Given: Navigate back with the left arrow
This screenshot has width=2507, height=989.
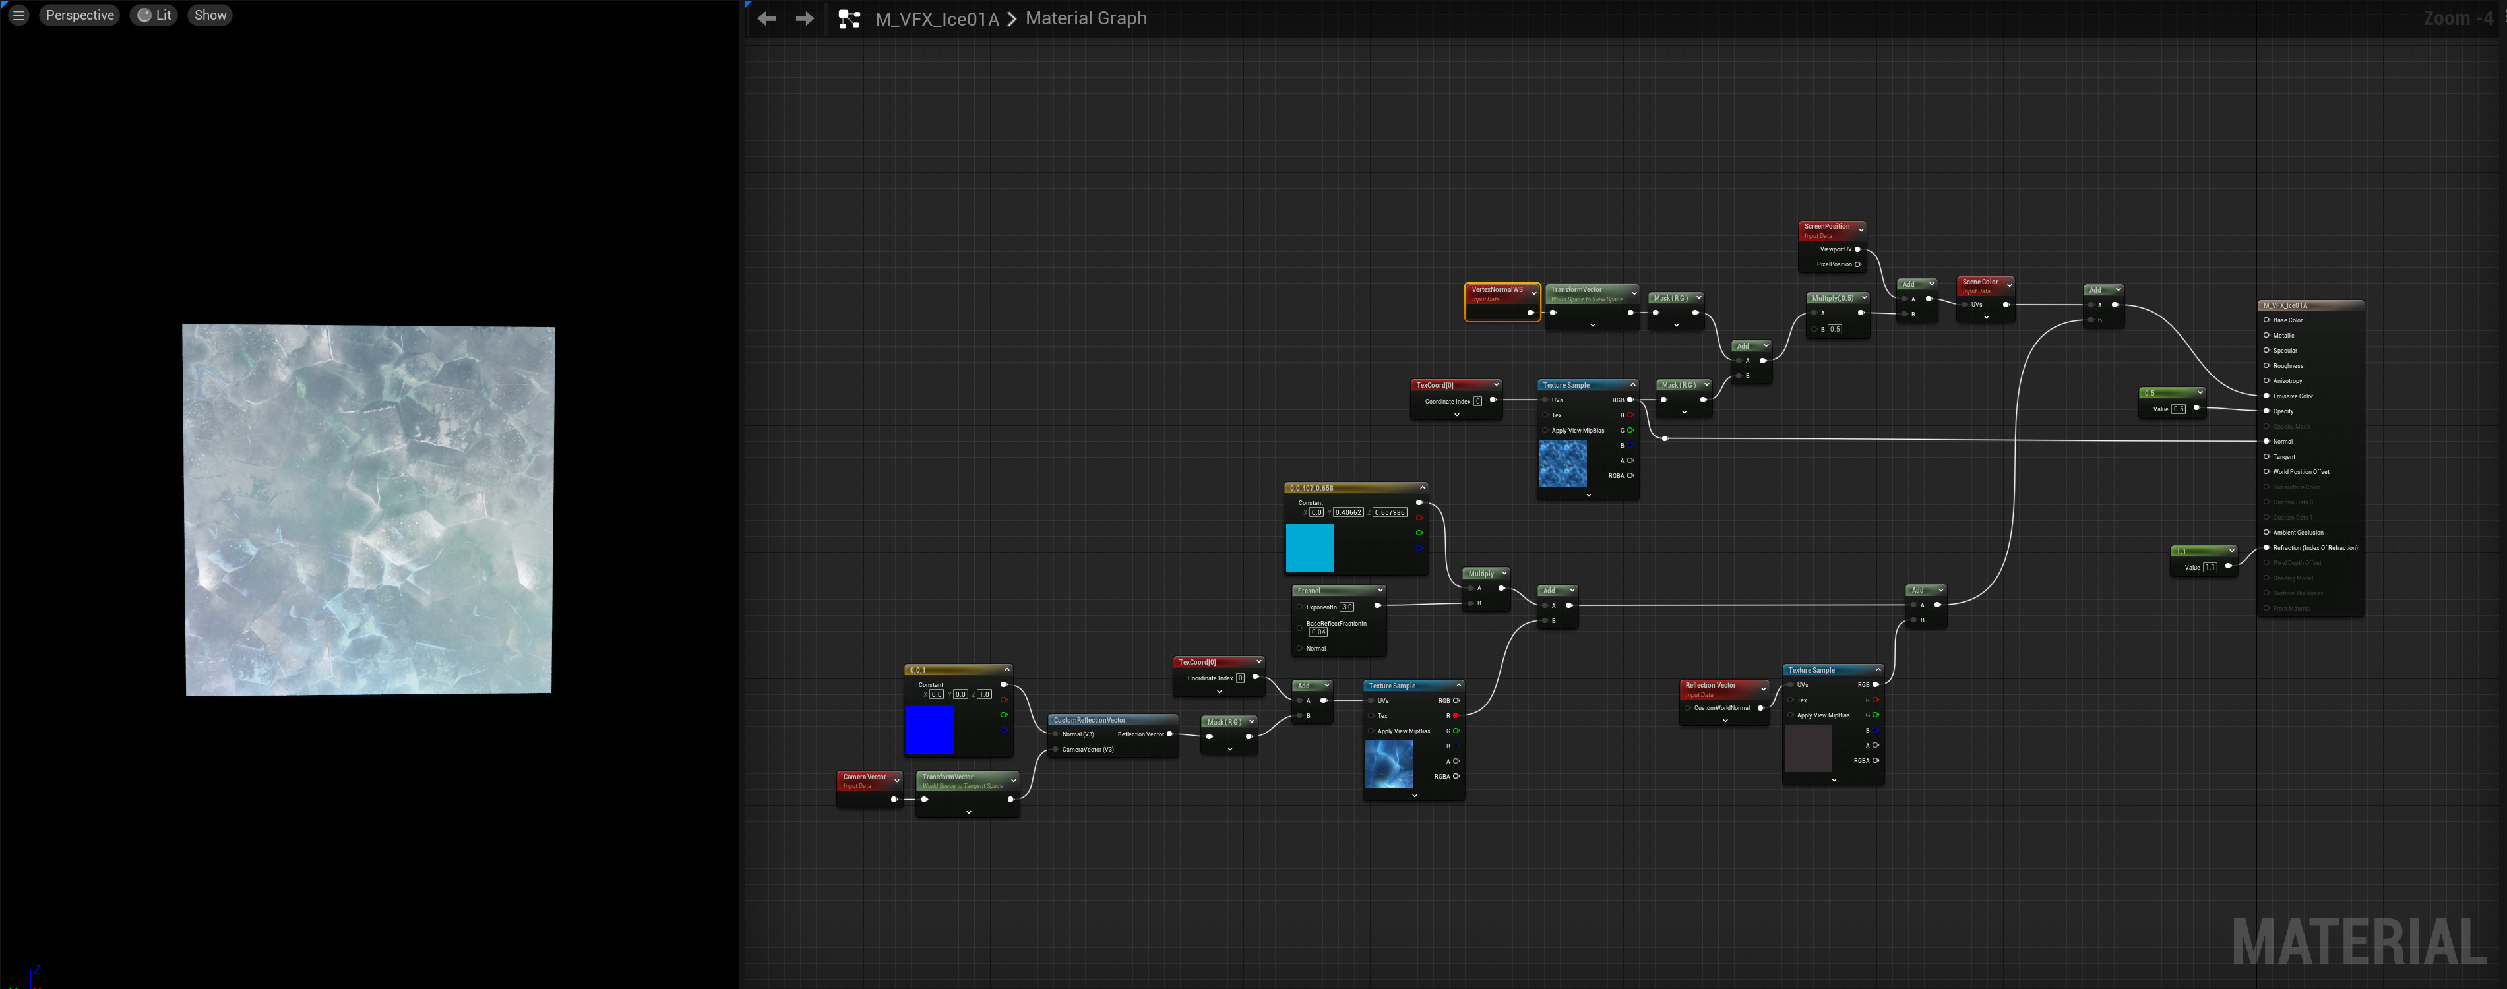Looking at the screenshot, I should (x=767, y=18).
